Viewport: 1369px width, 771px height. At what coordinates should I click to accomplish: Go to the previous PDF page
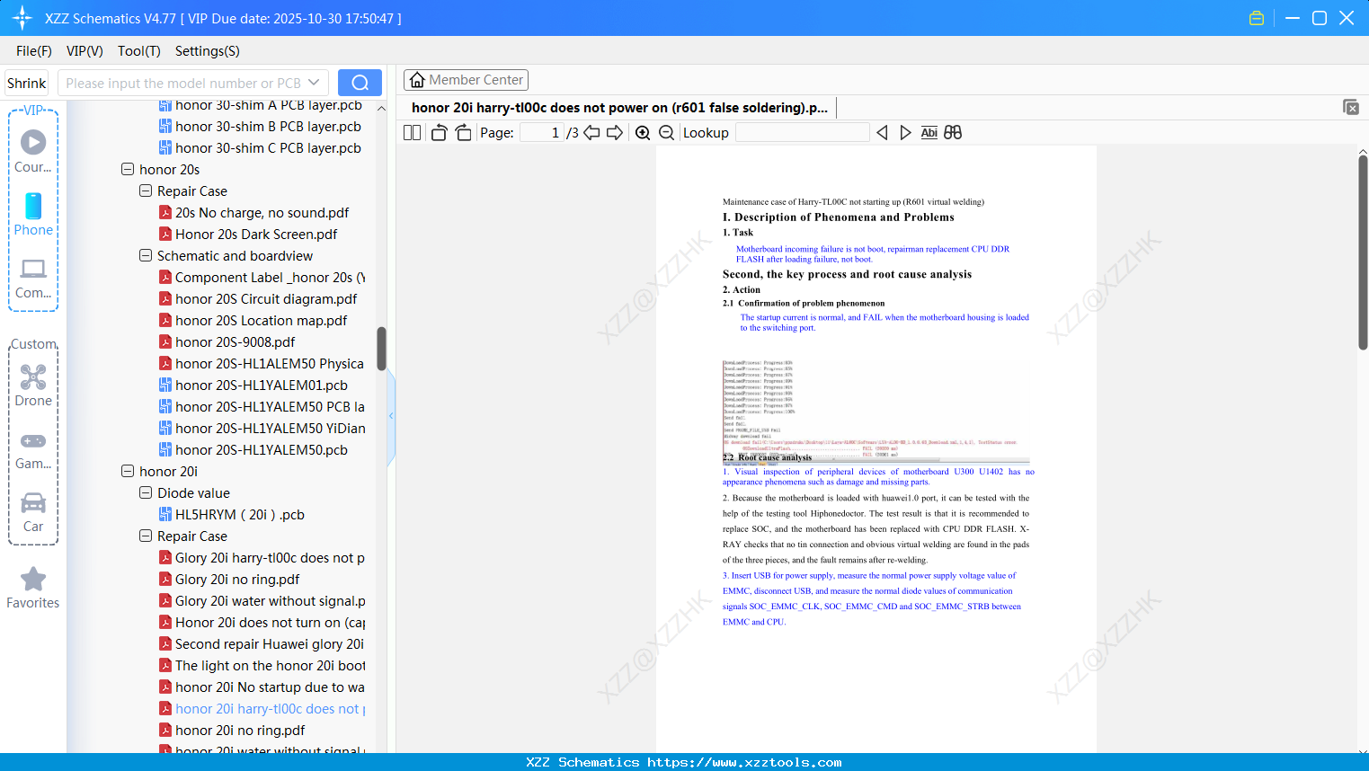(591, 133)
